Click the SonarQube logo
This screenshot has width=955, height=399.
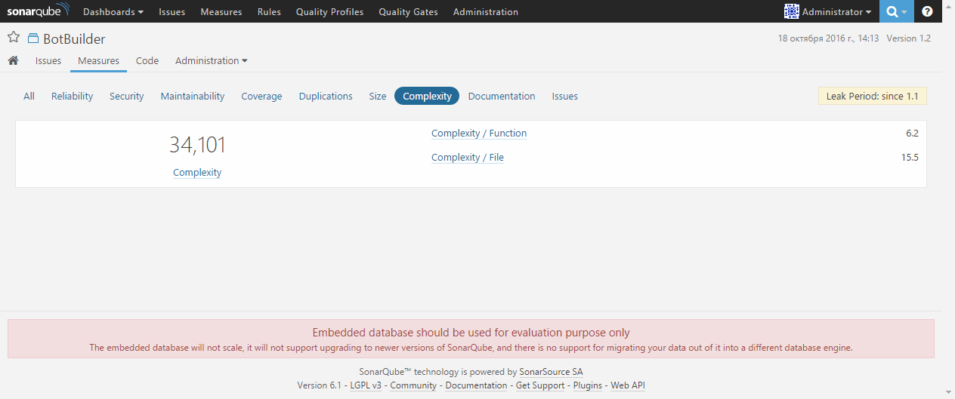(x=38, y=11)
